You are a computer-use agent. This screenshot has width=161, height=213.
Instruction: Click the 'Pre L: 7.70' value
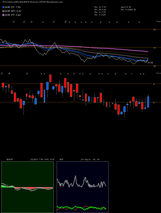[x=100, y=12]
